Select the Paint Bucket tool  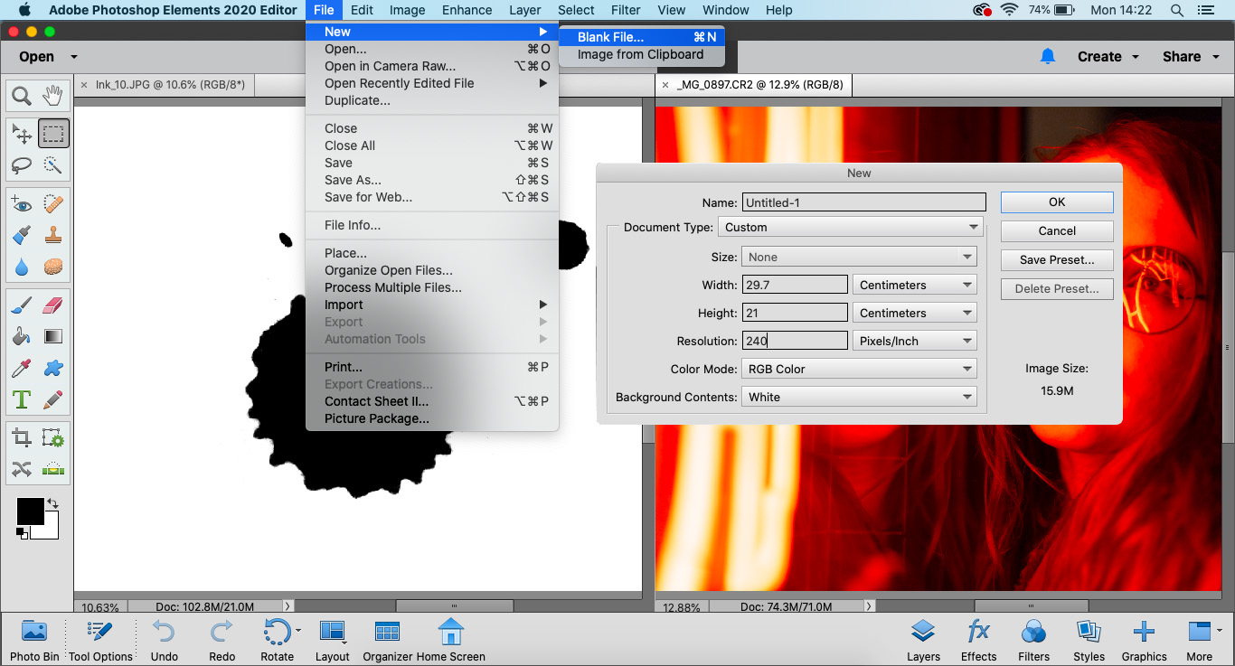(x=22, y=336)
